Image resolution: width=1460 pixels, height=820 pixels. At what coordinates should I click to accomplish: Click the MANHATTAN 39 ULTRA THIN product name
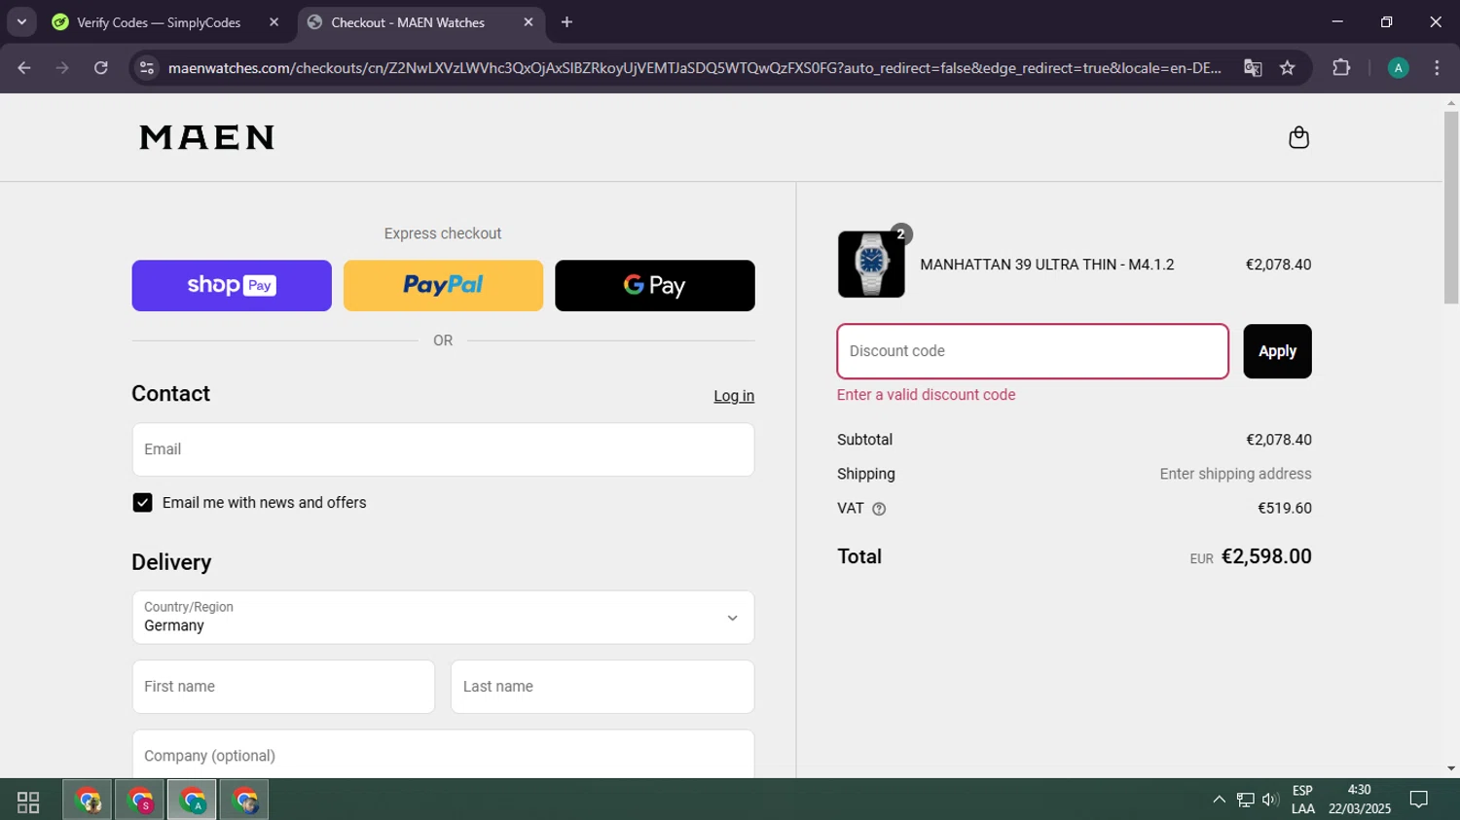click(x=1047, y=265)
